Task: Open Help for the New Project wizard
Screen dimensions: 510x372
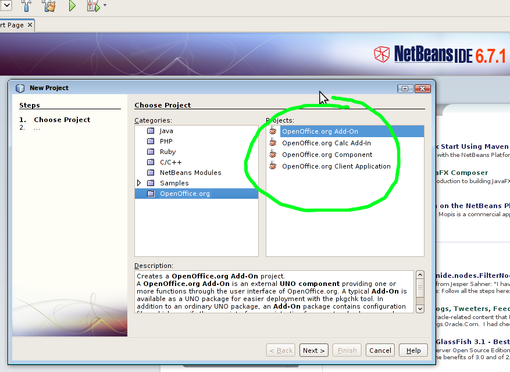Action: (x=413, y=350)
